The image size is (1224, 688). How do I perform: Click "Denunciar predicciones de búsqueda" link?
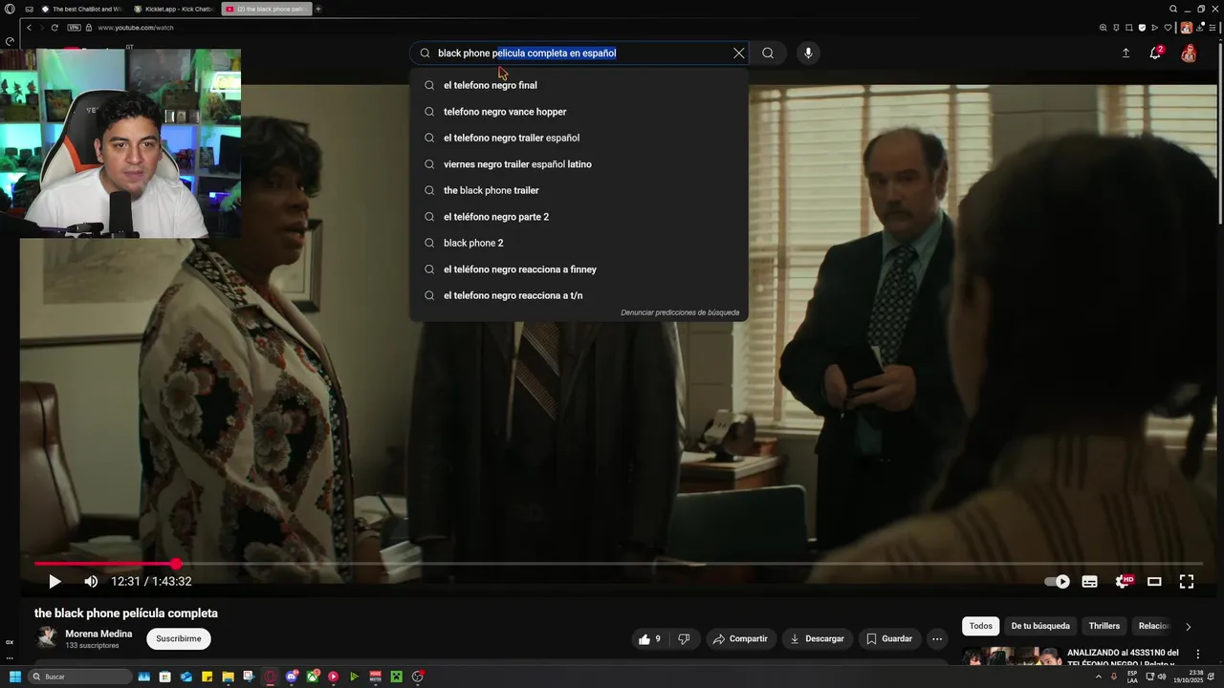[680, 312]
